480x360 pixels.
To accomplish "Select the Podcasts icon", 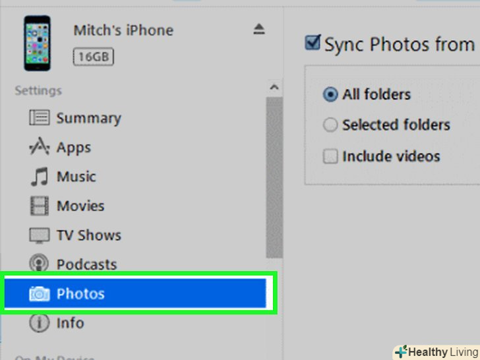I will (x=39, y=264).
